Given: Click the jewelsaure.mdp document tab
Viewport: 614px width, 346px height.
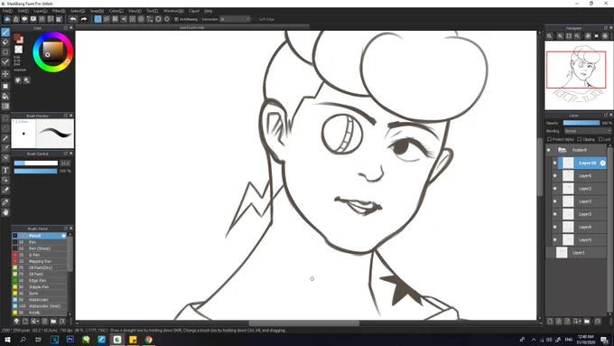Looking at the screenshot, I should tap(191, 27).
